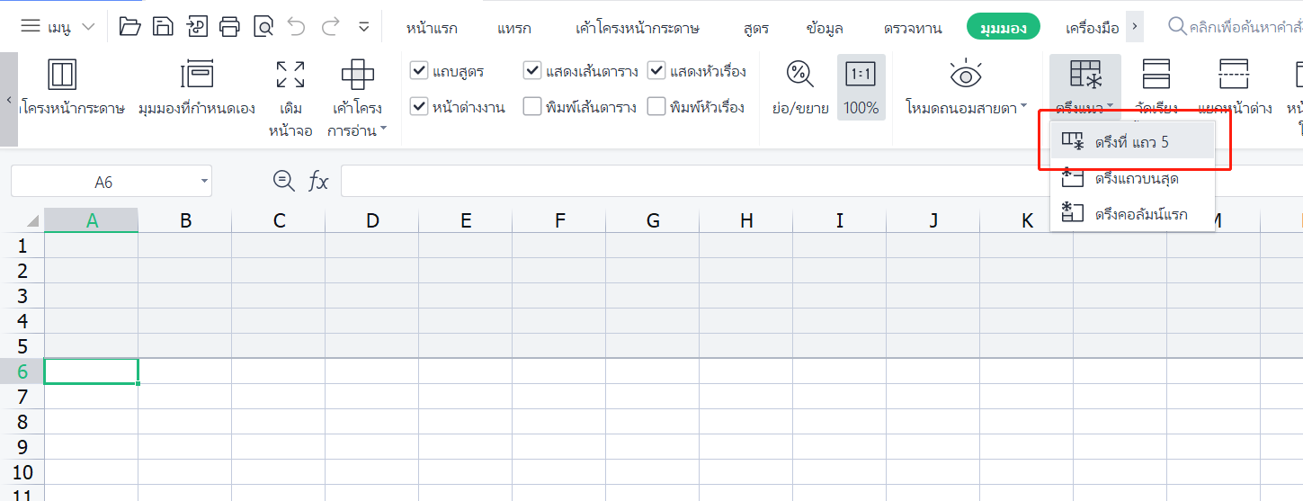The width and height of the screenshot is (1303, 501).
Task: Switch to the ตรวจทาน tab
Action: (913, 28)
